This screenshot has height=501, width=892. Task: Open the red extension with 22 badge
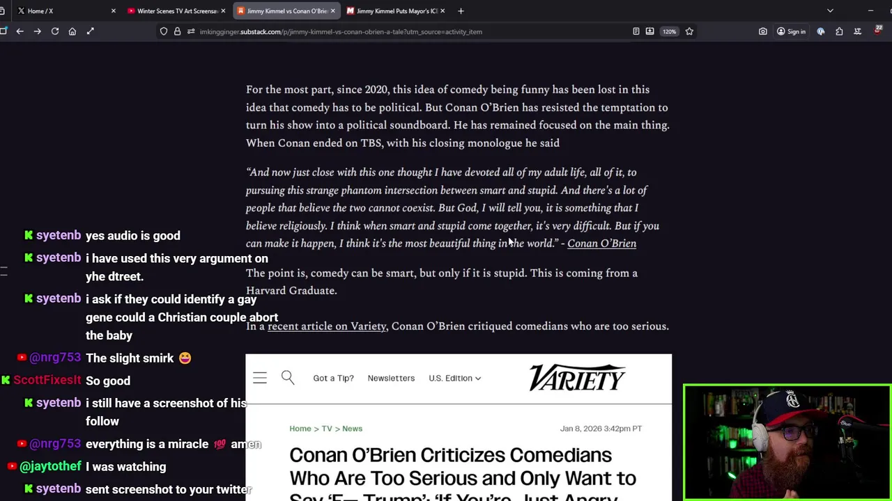pos(877,31)
